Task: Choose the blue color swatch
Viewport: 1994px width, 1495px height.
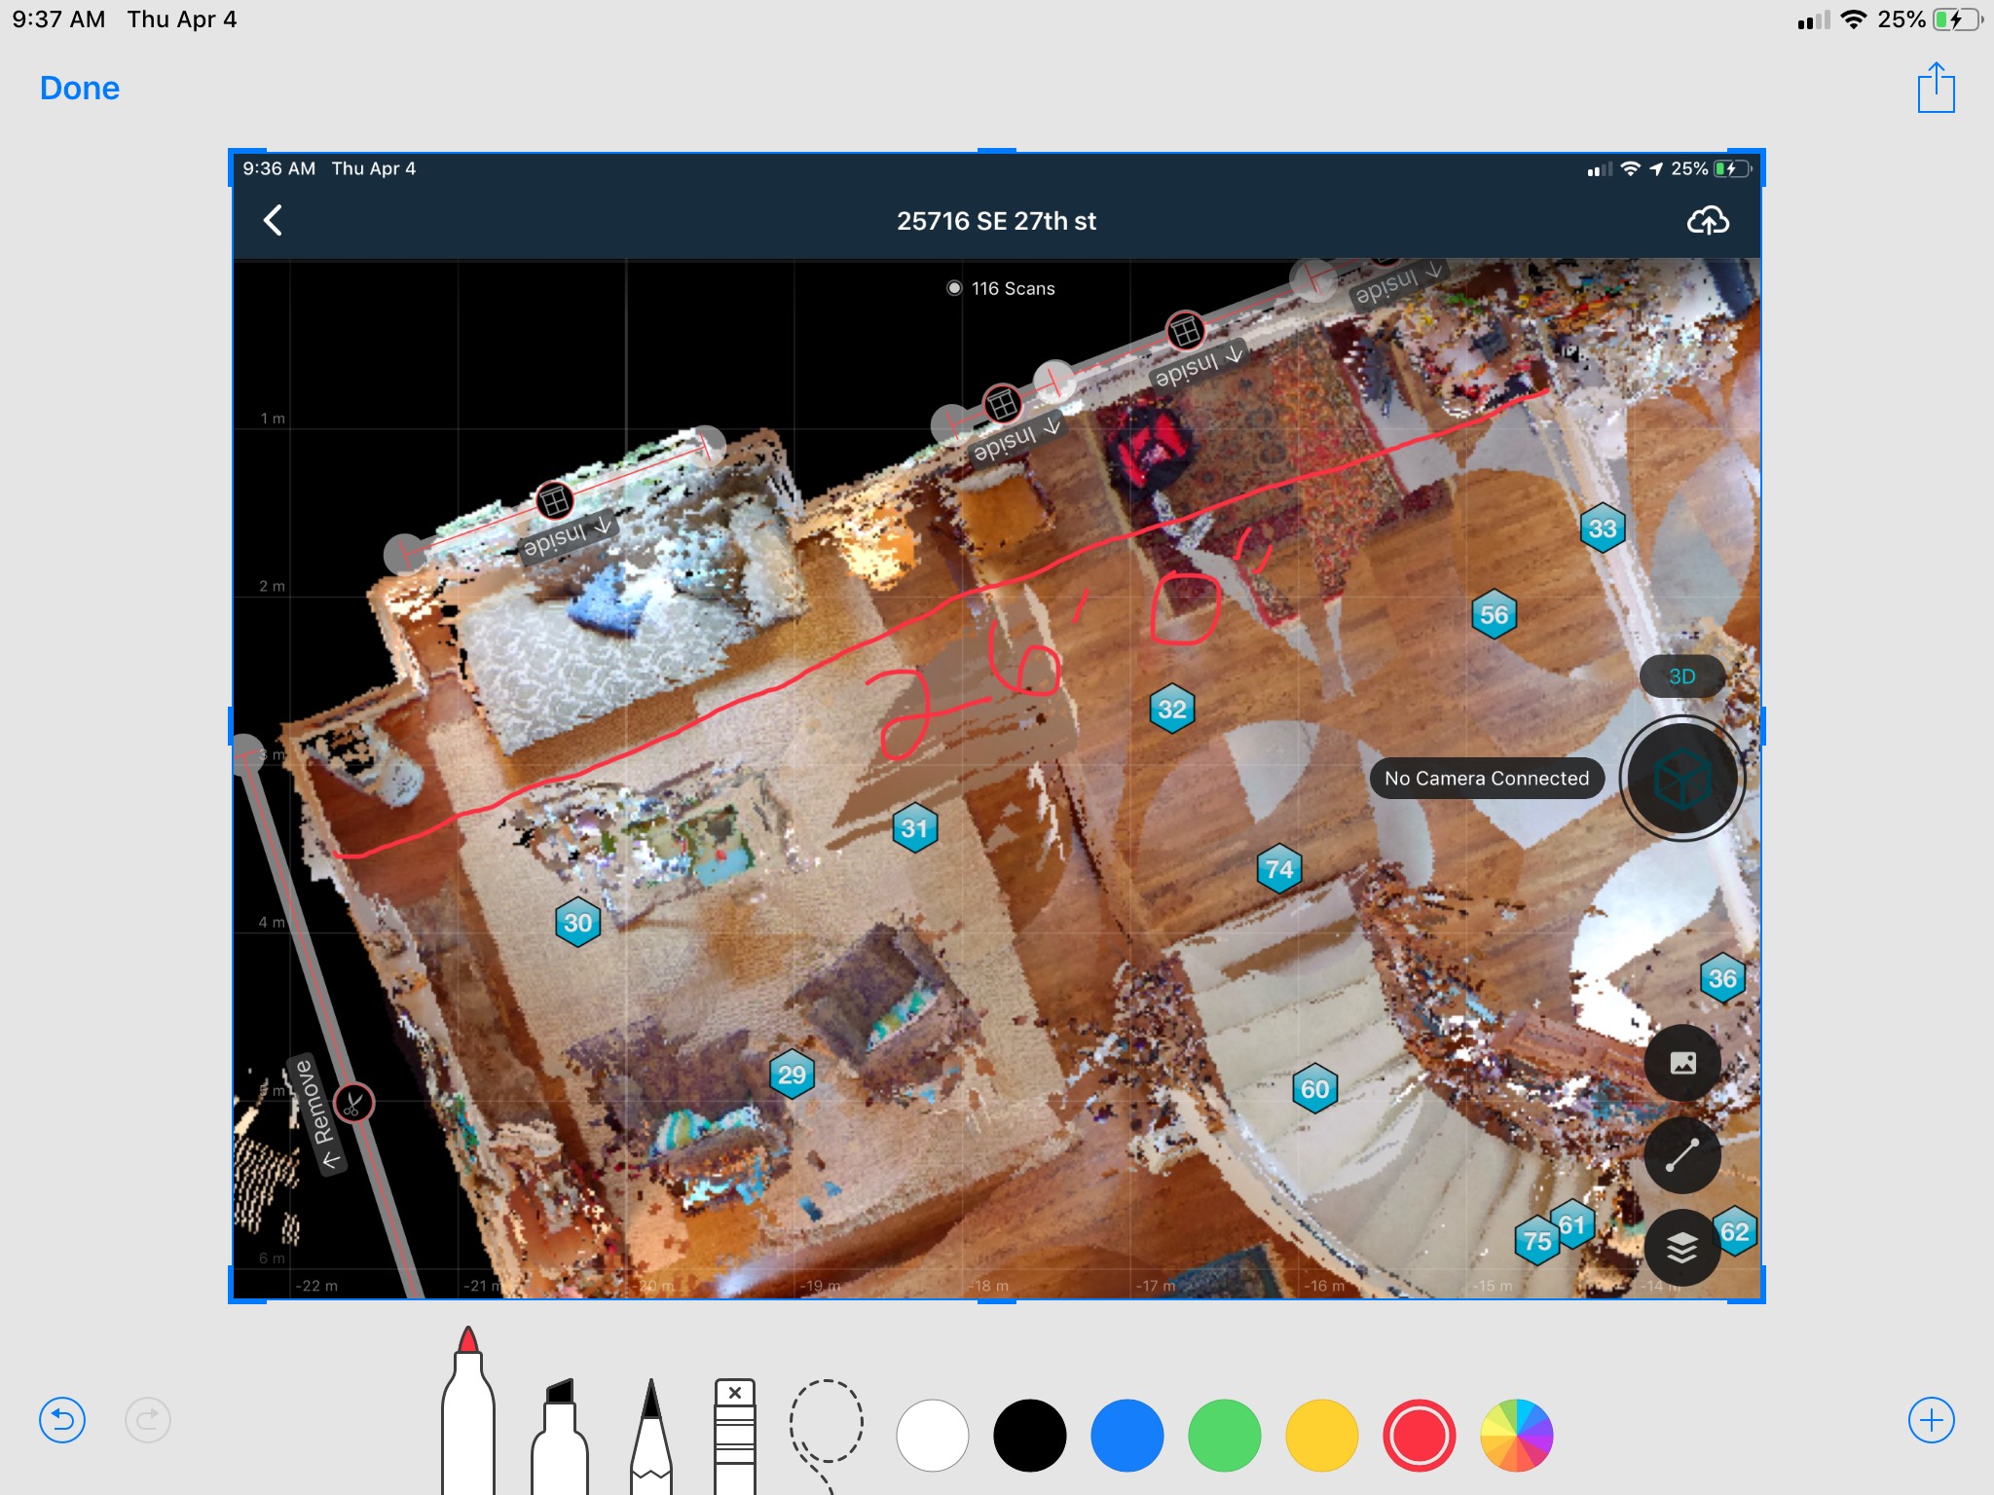Action: [1127, 1436]
